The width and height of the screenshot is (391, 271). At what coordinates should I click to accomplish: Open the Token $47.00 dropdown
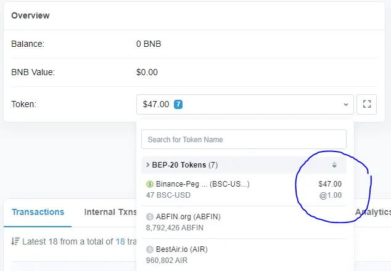[245, 104]
